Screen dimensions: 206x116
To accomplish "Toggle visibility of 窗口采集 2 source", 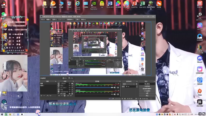I will (x=70, y=88).
